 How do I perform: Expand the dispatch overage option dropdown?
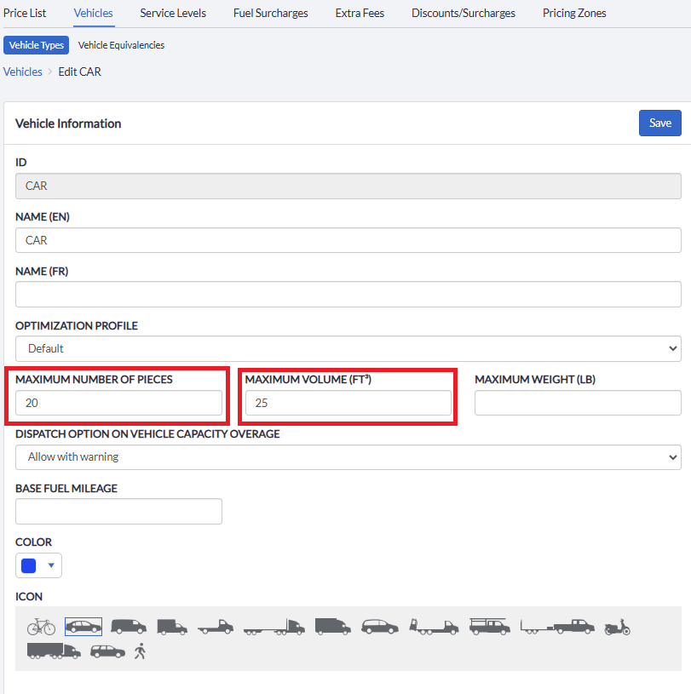pos(348,456)
